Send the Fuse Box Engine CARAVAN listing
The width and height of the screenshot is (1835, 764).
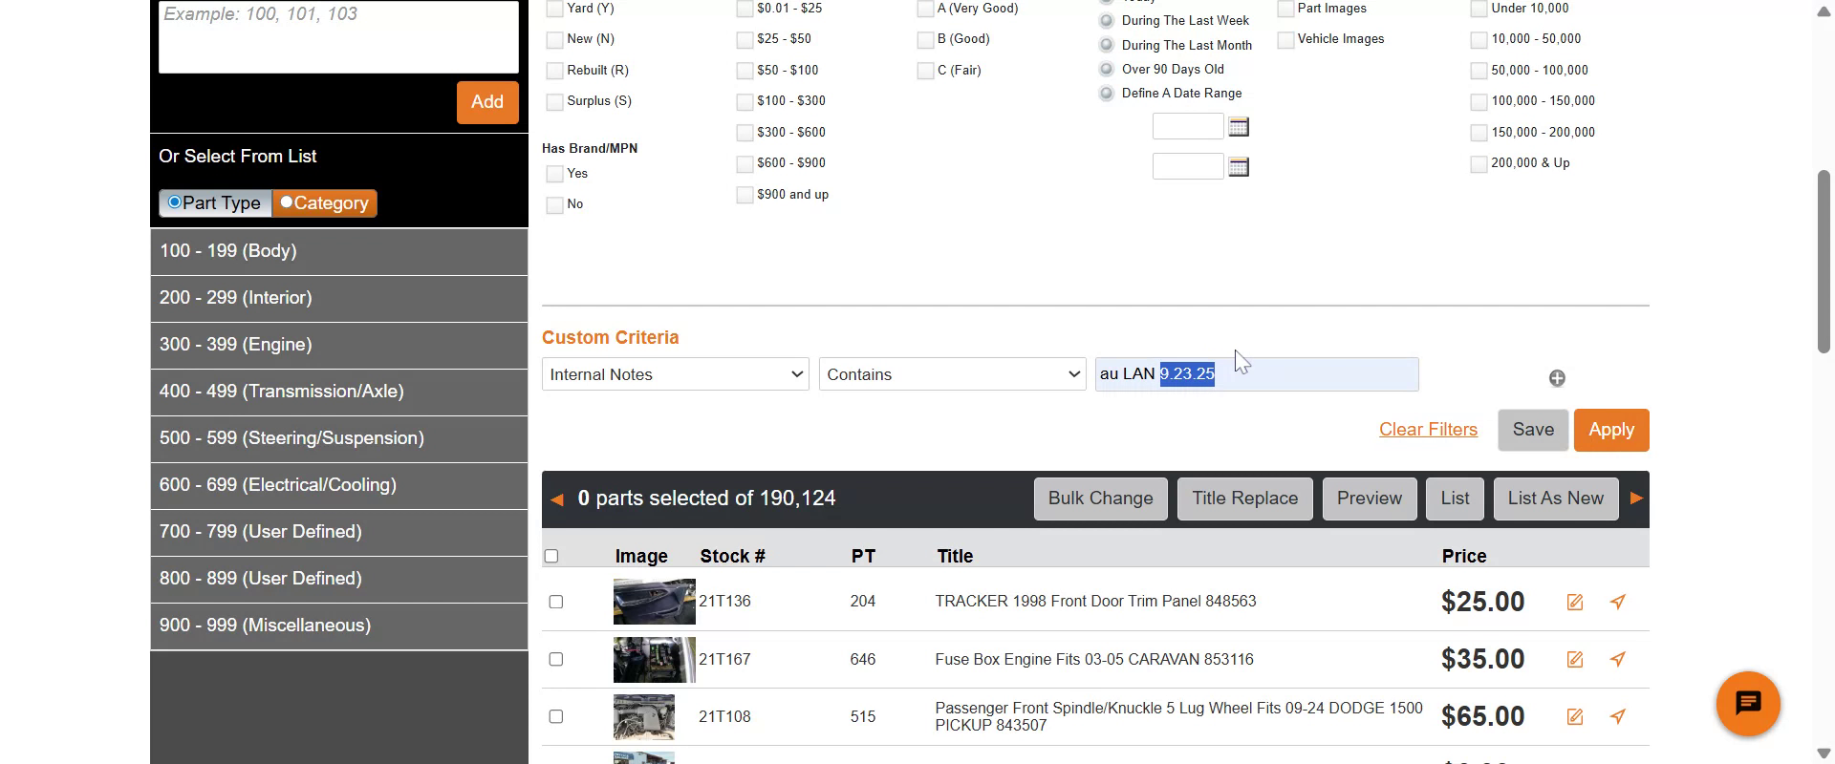pos(1617,659)
